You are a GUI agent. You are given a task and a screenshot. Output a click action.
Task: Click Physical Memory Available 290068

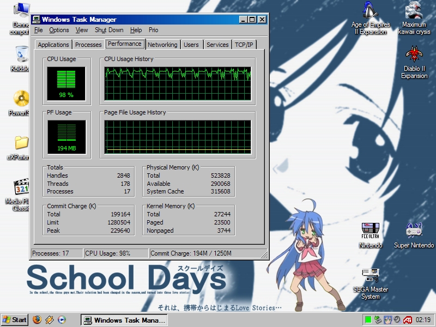pos(221,184)
